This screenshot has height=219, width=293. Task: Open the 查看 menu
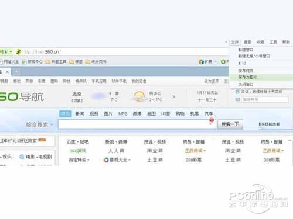coord(247,42)
